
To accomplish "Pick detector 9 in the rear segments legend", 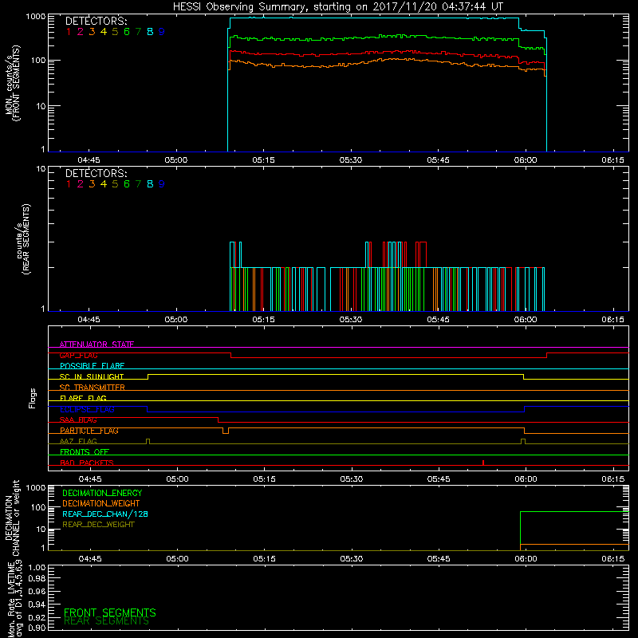I will pyautogui.click(x=162, y=184).
